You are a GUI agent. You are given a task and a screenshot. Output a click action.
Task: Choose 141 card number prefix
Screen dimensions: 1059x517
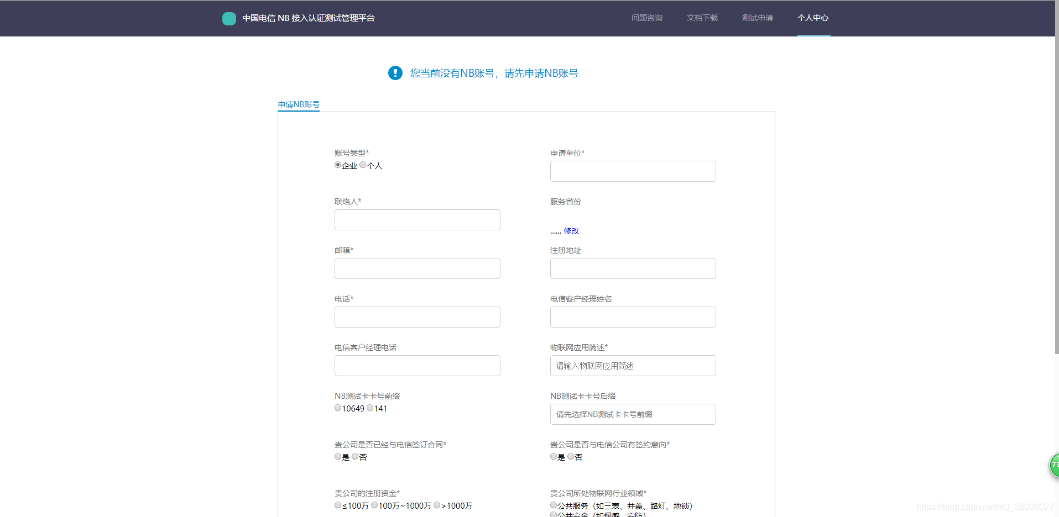(x=370, y=408)
